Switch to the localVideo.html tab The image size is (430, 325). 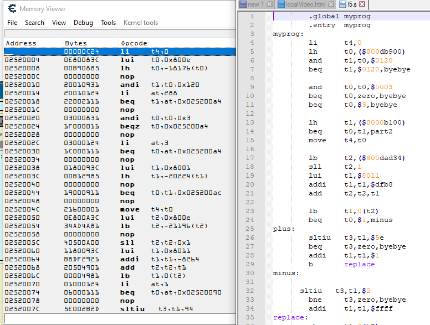click(305, 4)
